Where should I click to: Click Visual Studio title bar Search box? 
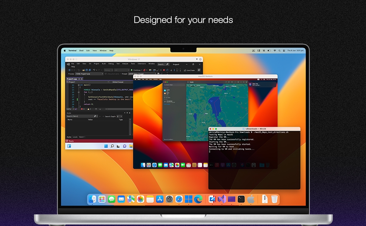(x=163, y=64)
